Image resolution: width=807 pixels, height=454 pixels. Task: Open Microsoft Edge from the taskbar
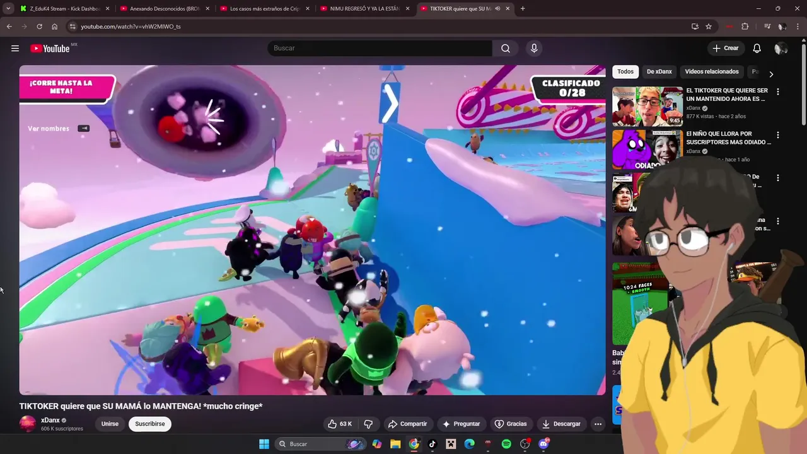469,444
